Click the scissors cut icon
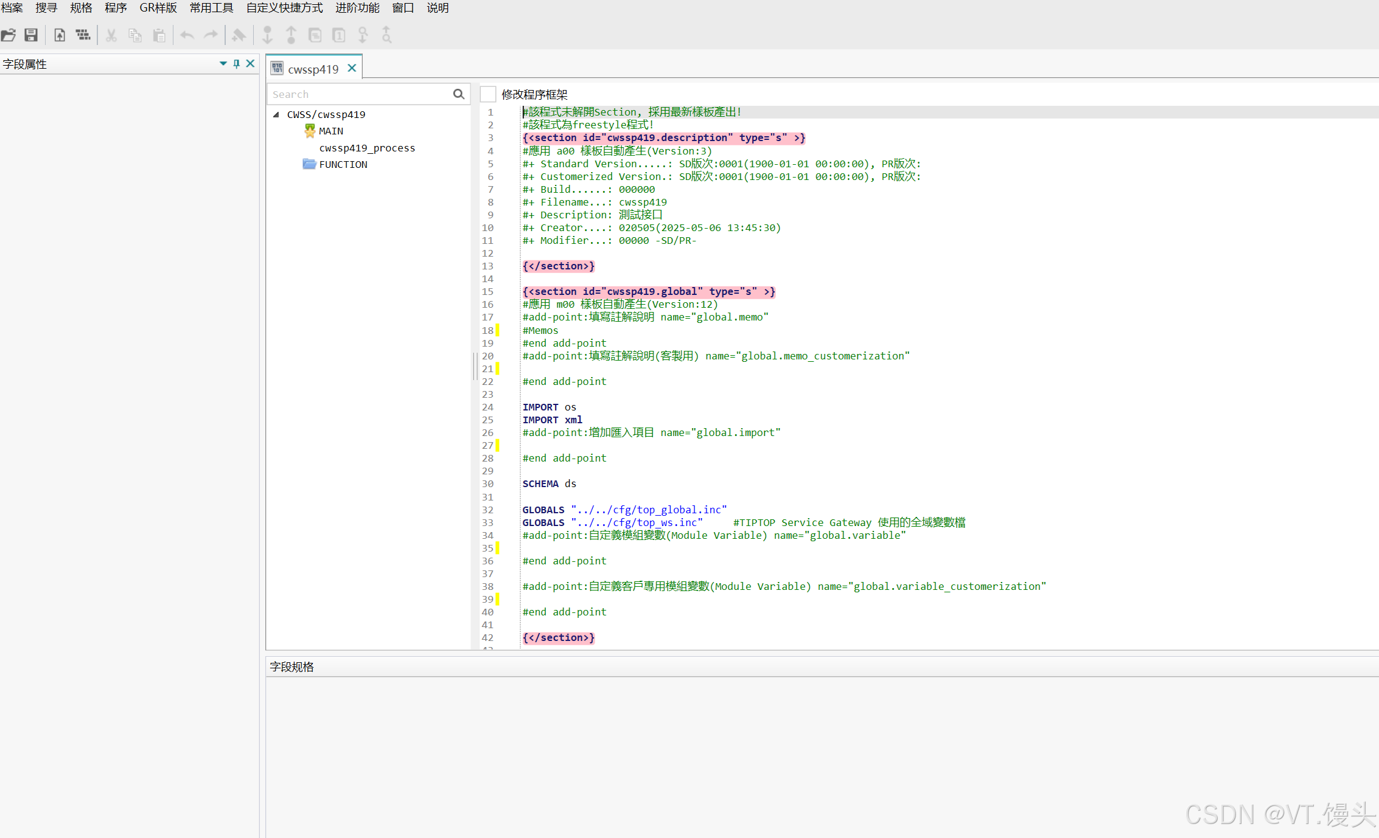Screen dimensions: 1379x838 click(111, 35)
